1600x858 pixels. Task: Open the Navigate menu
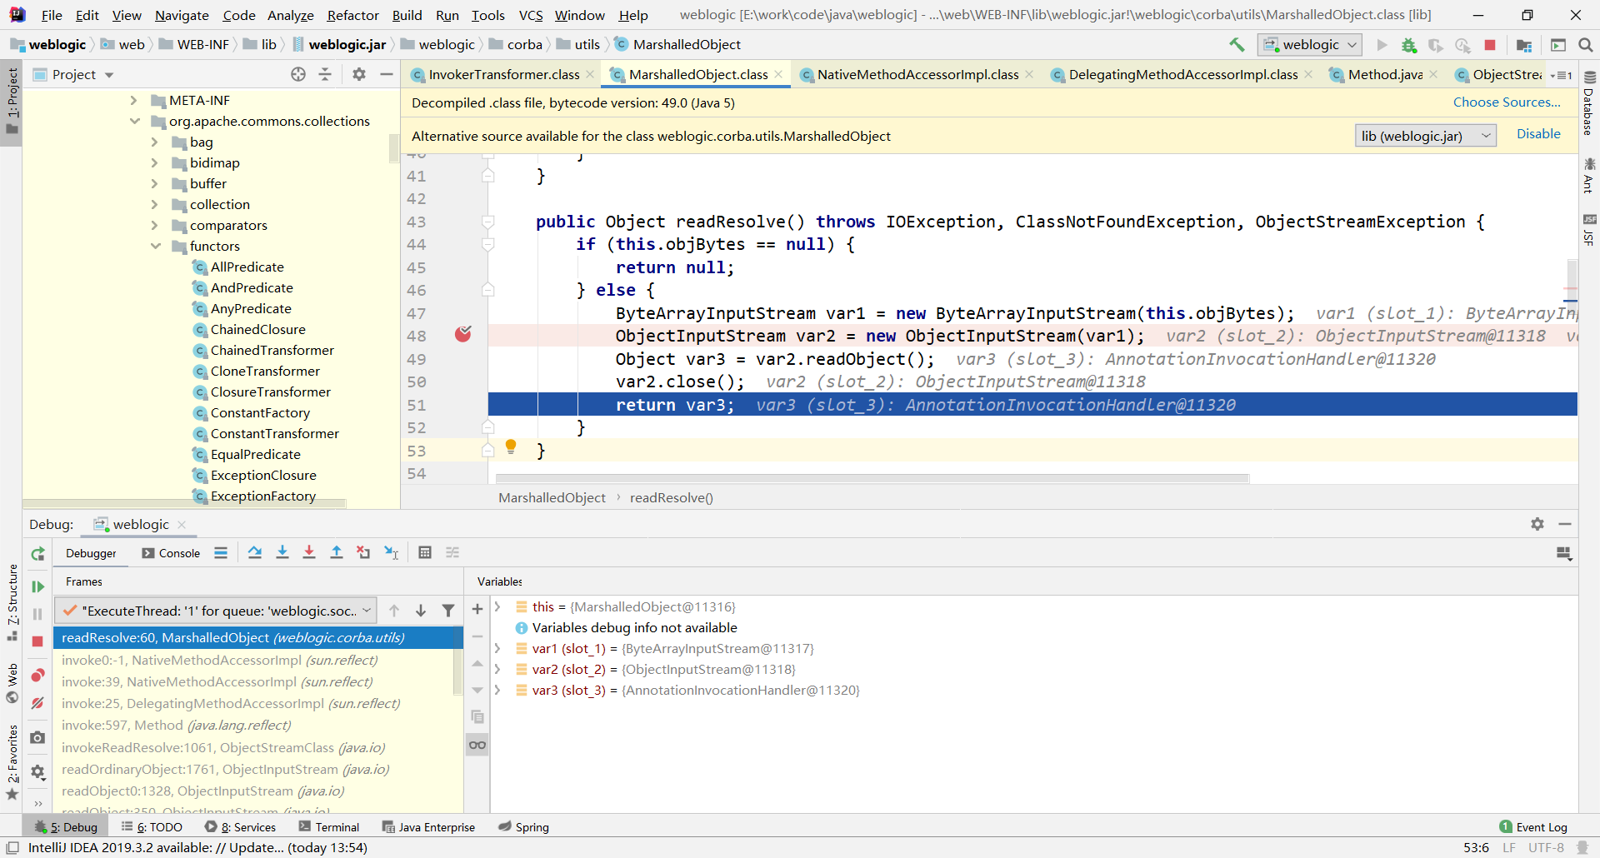coord(182,15)
